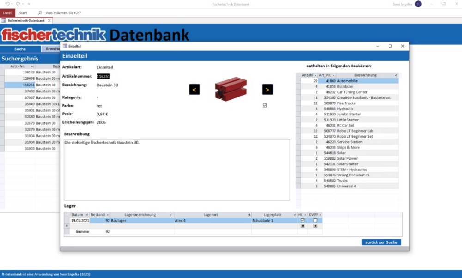Show previous part image with '<' button

(x=195, y=90)
